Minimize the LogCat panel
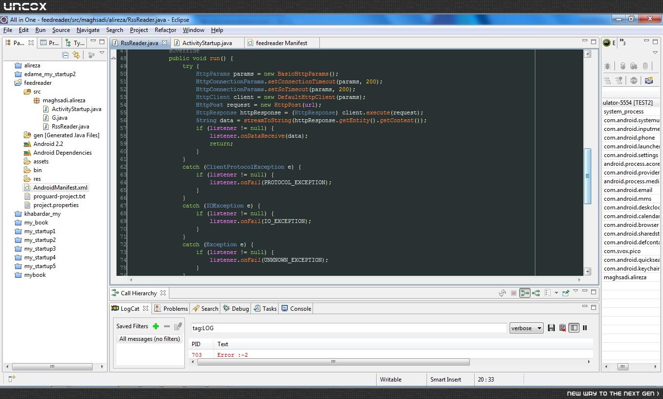Image resolution: width=663 pixels, height=399 pixels. (584, 306)
